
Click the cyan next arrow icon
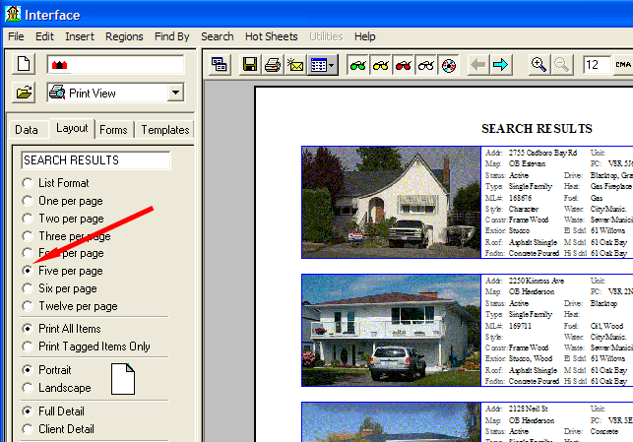[501, 65]
